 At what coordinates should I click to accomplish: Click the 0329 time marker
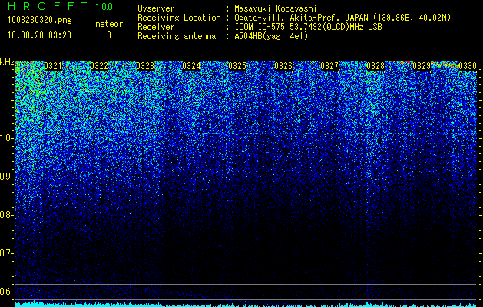click(x=422, y=66)
